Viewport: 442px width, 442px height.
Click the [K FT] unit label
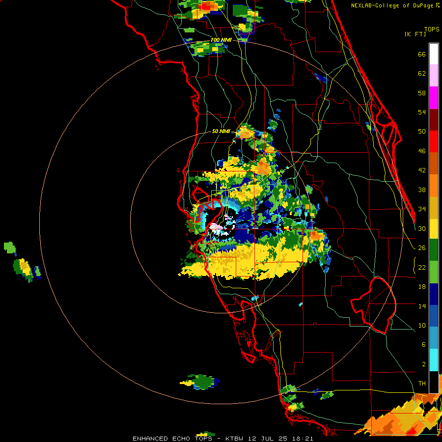(415, 34)
